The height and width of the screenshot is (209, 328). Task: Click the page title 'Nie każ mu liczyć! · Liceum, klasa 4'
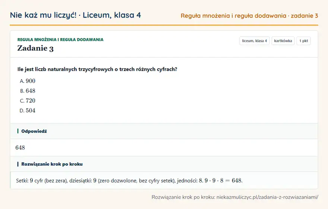(76, 15)
